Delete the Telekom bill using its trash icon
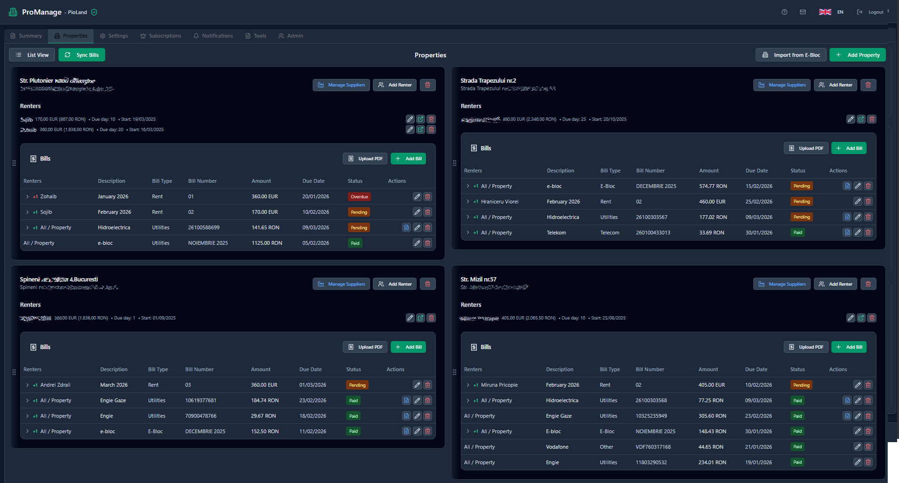This screenshot has height=483, width=899. (868, 232)
